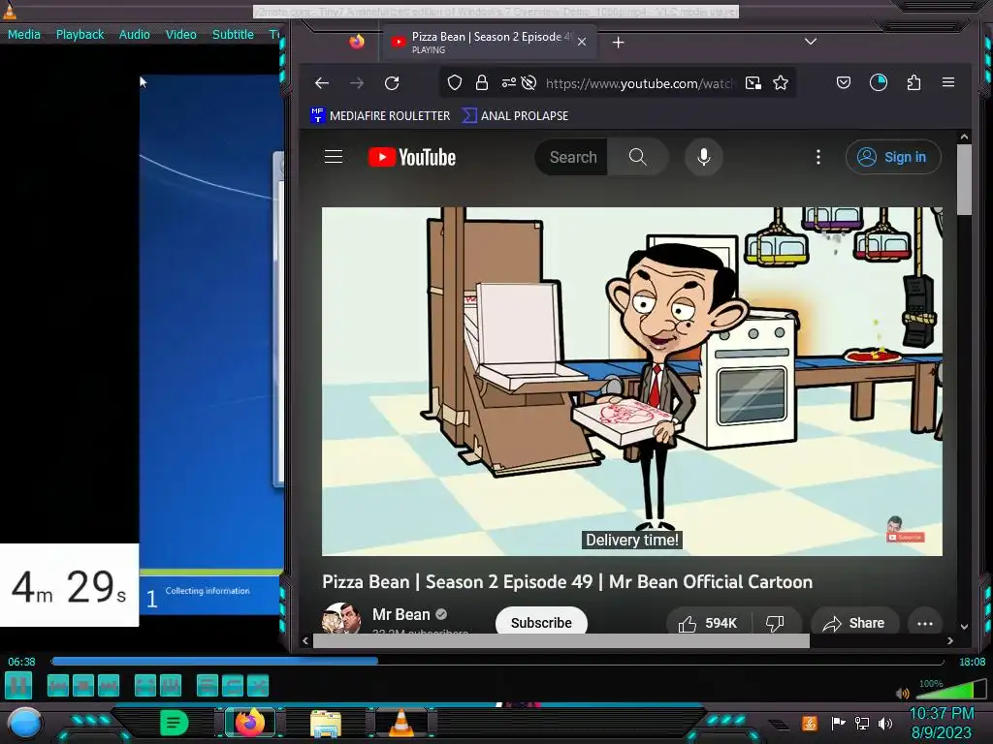The image size is (993, 744).
Task: Sign in to YouTube
Action: coord(893,157)
